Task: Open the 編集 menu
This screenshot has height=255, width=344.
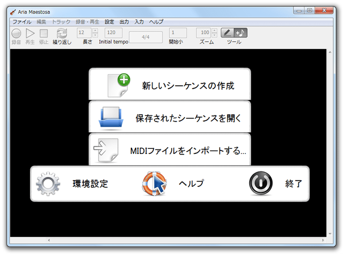Action: (41, 22)
